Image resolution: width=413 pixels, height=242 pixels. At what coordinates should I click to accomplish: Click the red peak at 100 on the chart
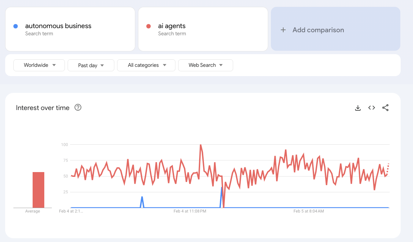200,145
